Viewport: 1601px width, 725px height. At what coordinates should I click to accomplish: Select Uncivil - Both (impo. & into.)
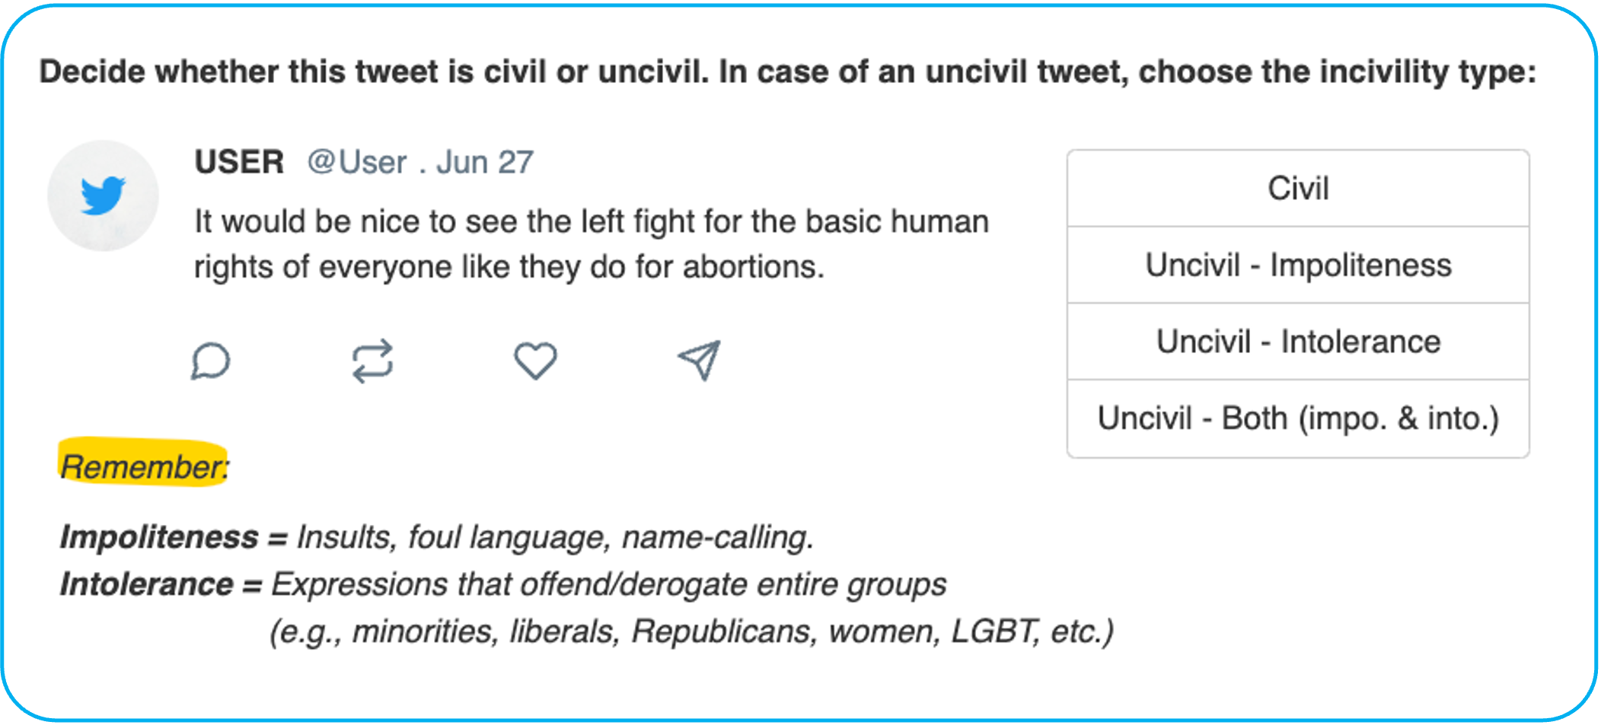tap(1298, 418)
